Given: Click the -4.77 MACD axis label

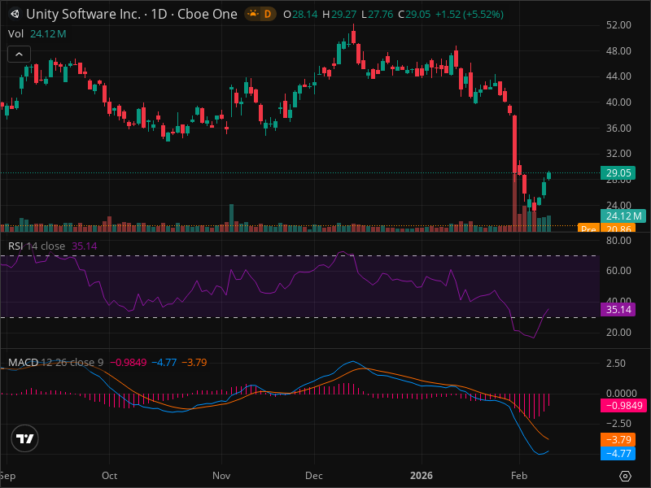Looking at the screenshot, I should click(618, 454).
